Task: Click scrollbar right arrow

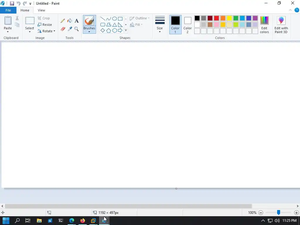Action: click(298, 206)
